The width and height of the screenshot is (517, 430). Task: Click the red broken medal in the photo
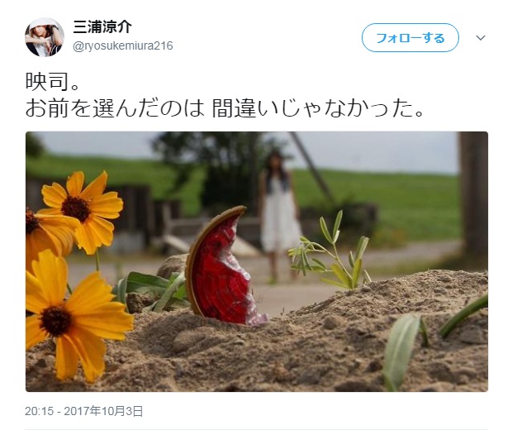tap(225, 266)
